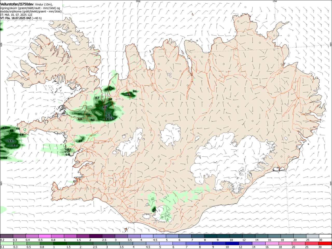Click the Veðurstofan/IS750dev title text

[17, 4]
